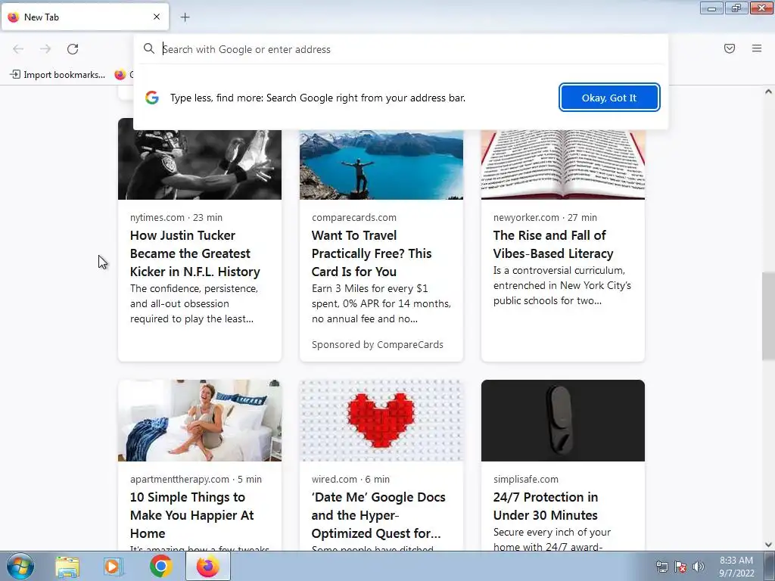
Task: Open Want To Travel Practically Free article
Action: pos(372,253)
